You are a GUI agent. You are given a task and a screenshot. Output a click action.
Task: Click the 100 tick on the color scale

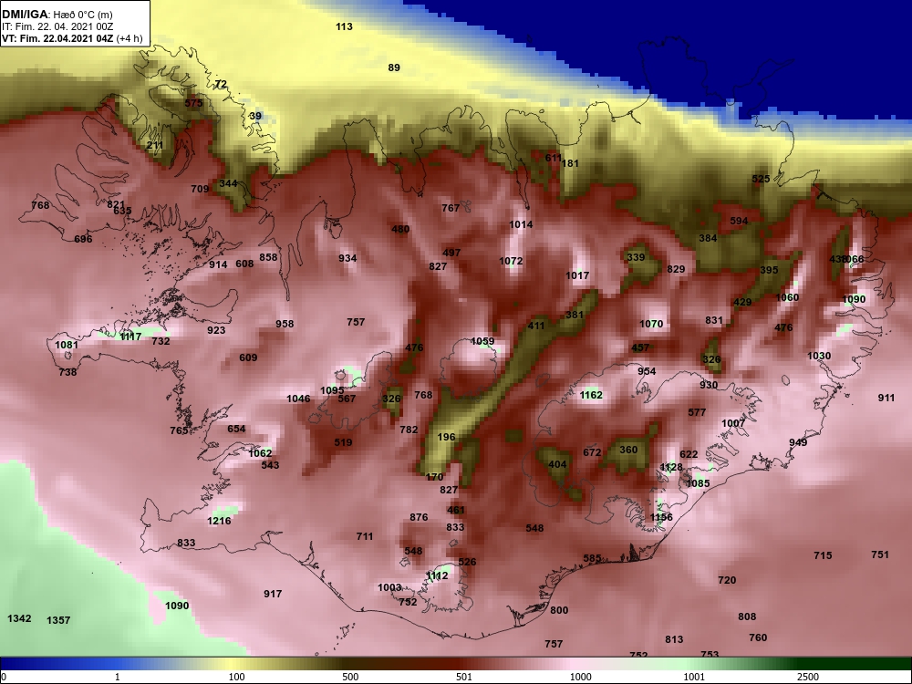coord(237,677)
